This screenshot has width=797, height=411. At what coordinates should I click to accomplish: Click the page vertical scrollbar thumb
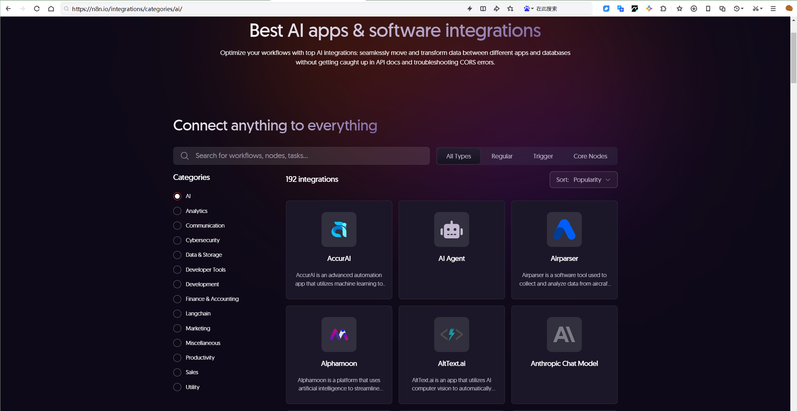click(x=794, y=57)
